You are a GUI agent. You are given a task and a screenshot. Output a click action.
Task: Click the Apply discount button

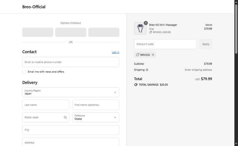(206, 44)
